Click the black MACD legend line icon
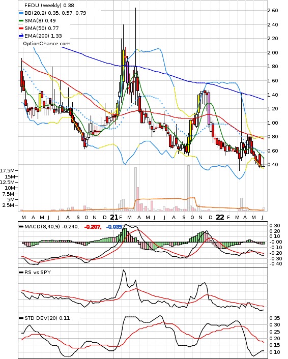The height and width of the screenshot is (359, 288). click(21, 227)
